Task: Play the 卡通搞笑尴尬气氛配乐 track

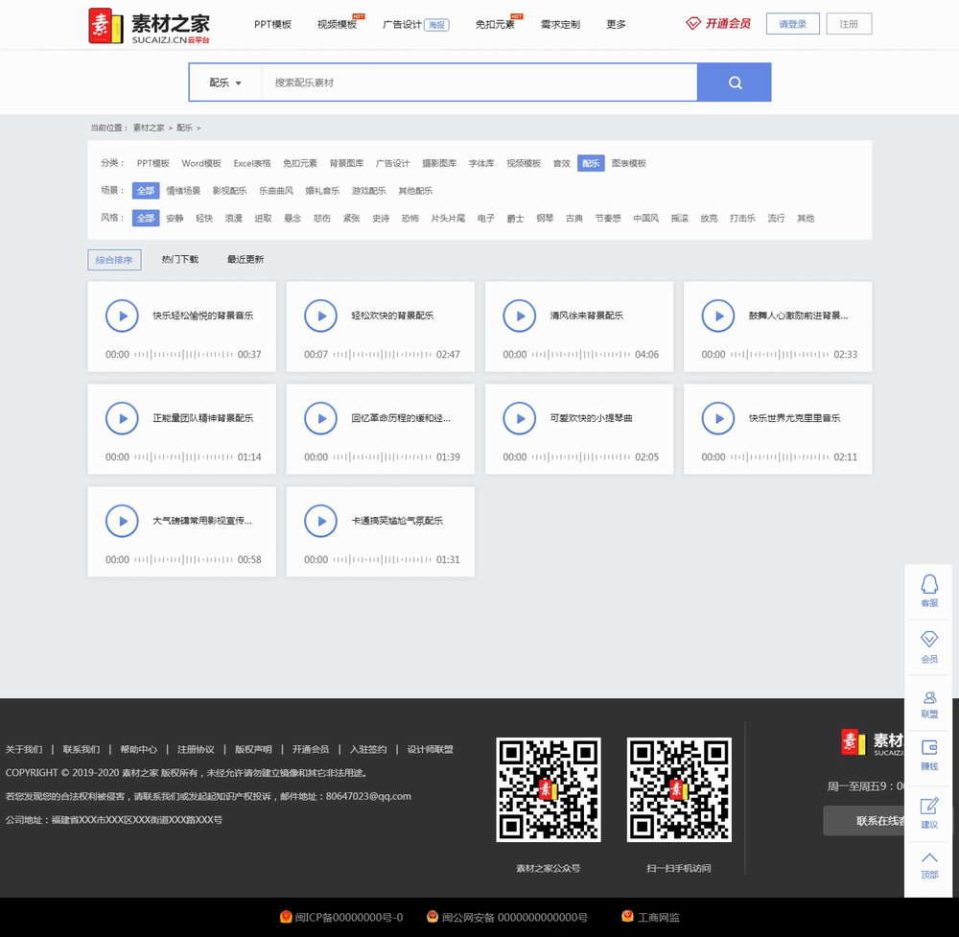Action: click(x=320, y=521)
